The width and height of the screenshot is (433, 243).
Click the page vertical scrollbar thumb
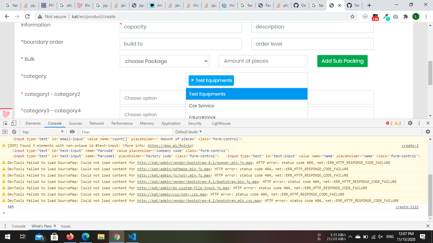click(430, 73)
